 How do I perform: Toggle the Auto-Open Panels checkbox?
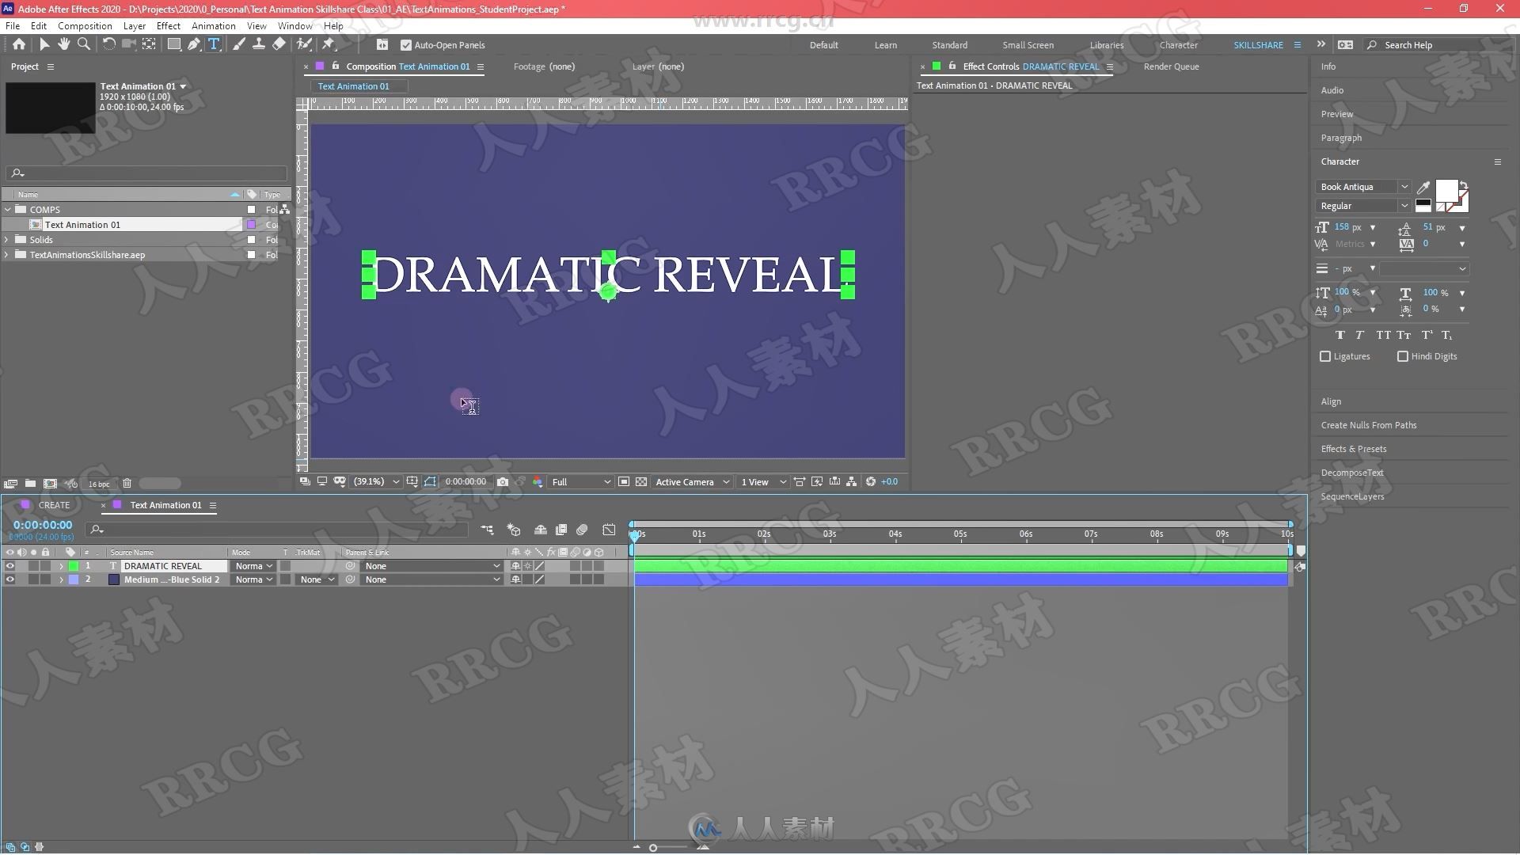tap(406, 45)
